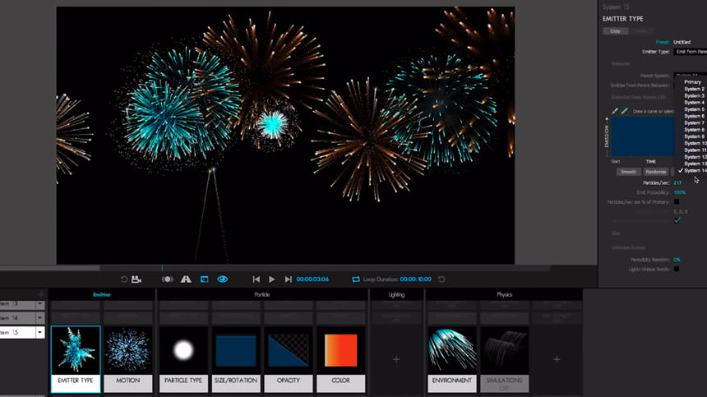Edit the Periodicity Random value 0%
707x397 pixels.
[x=677, y=260]
